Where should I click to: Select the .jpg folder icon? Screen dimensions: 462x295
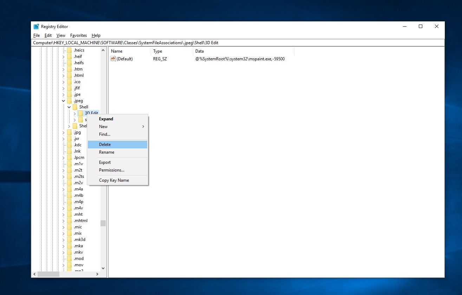(x=69, y=132)
